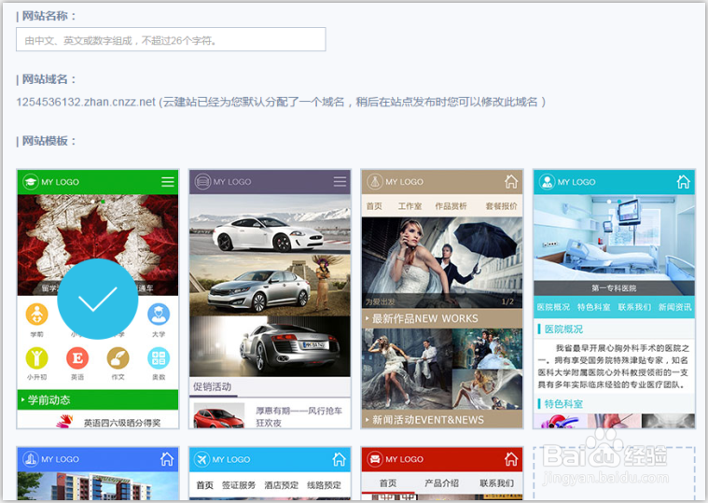Click 最新作品NEW WORKS section header
The image size is (708, 503).
pos(442,318)
